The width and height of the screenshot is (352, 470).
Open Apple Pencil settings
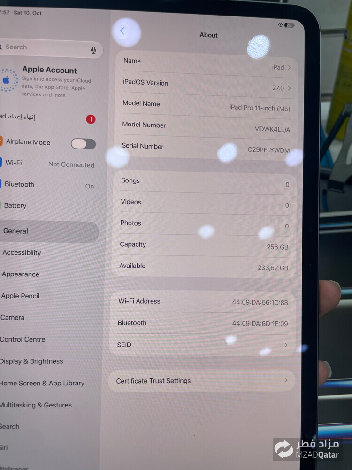click(x=48, y=296)
